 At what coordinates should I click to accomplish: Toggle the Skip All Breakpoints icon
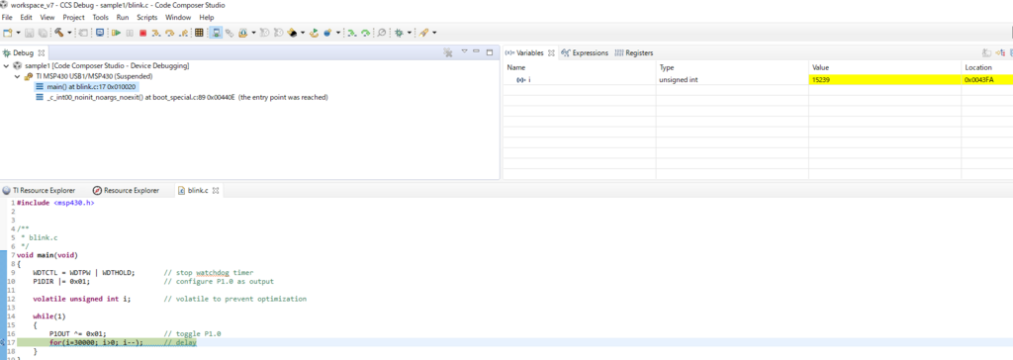click(381, 33)
